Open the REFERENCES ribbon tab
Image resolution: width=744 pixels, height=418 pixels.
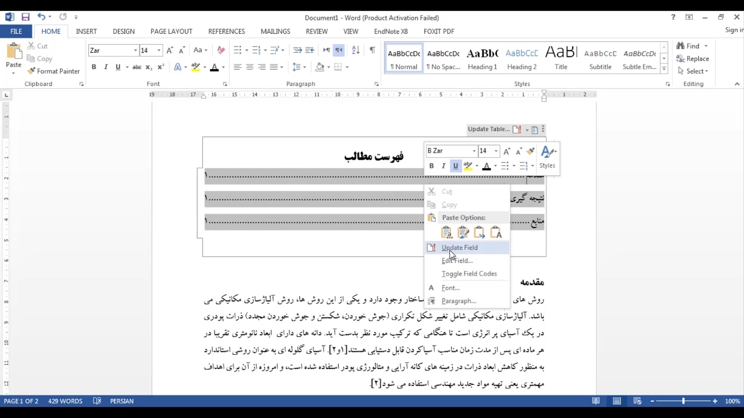pyautogui.click(x=226, y=31)
